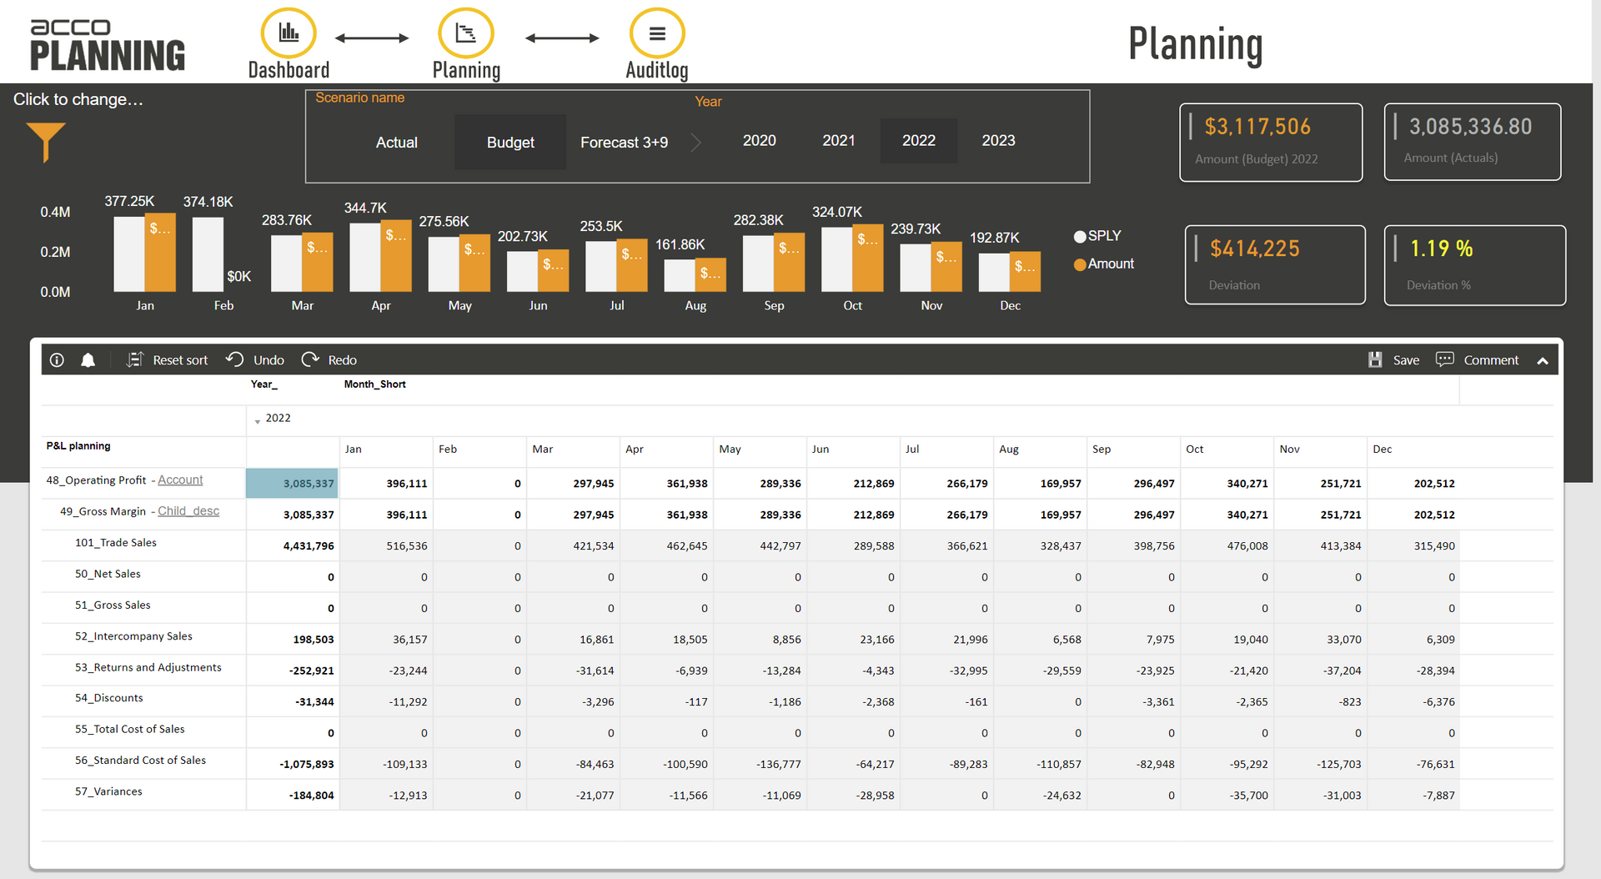Toggle Amount legend marker
This screenshot has width=1601, height=879.
click(x=1080, y=265)
